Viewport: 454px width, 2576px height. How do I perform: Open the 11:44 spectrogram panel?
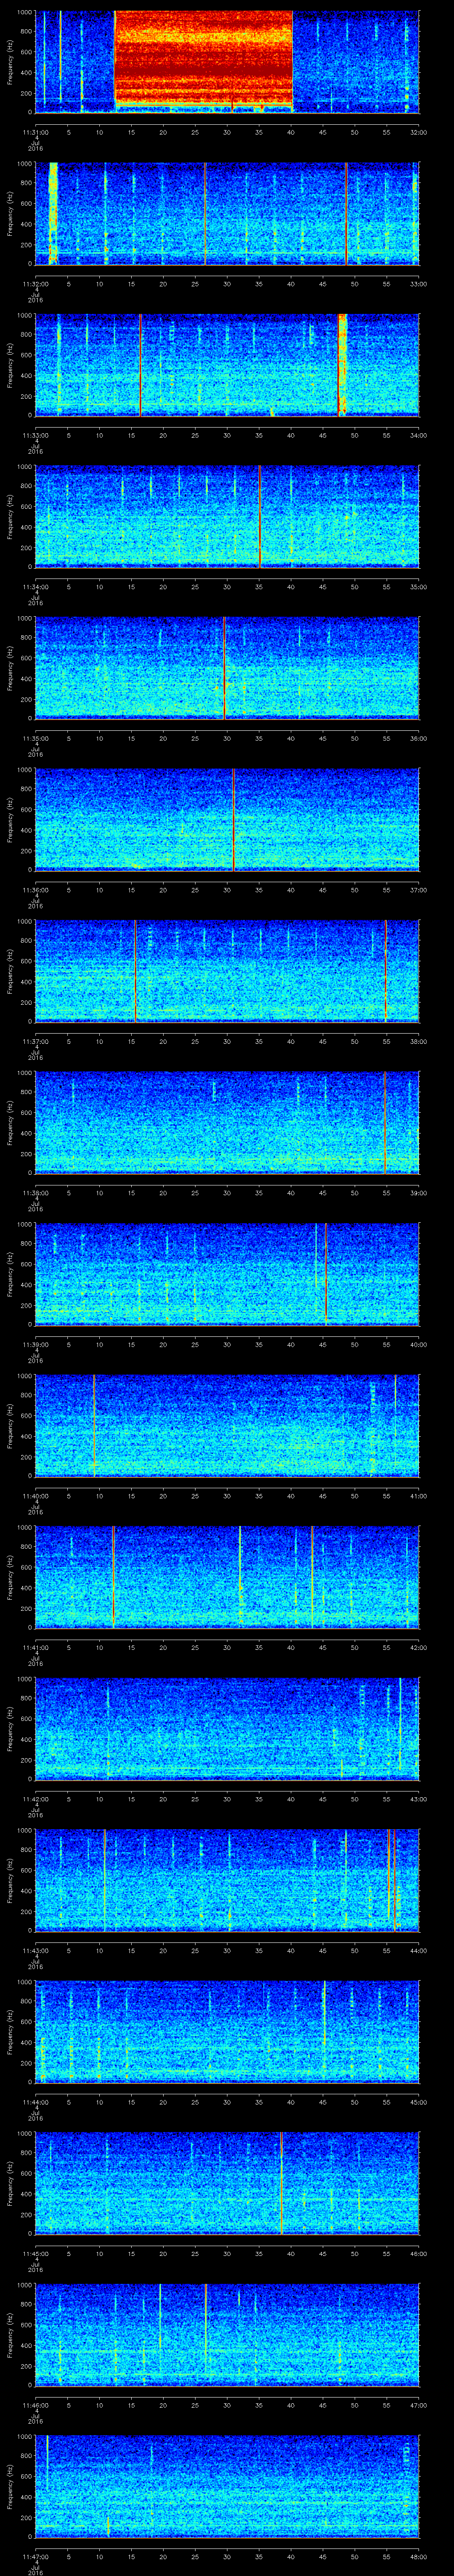point(227,2033)
